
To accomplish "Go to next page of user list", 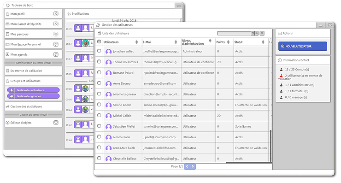I will pos(193,166).
